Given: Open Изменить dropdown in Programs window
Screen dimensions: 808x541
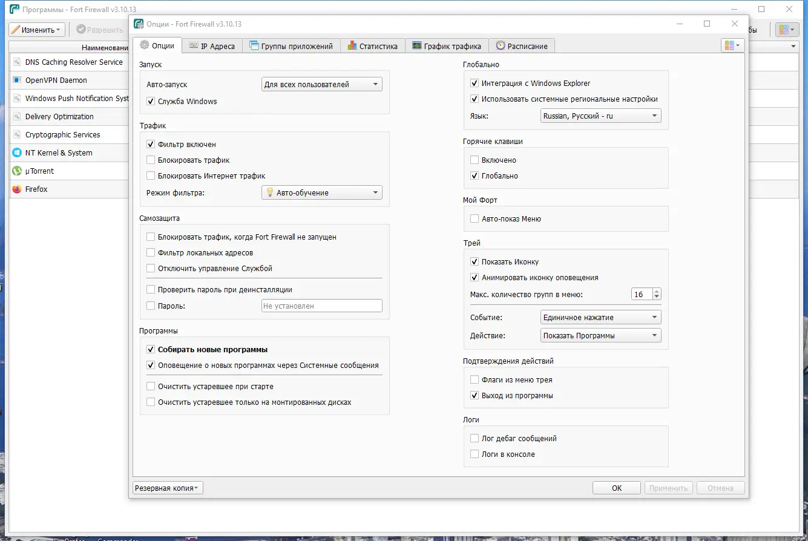Looking at the screenshot, I should coord(37,29).
